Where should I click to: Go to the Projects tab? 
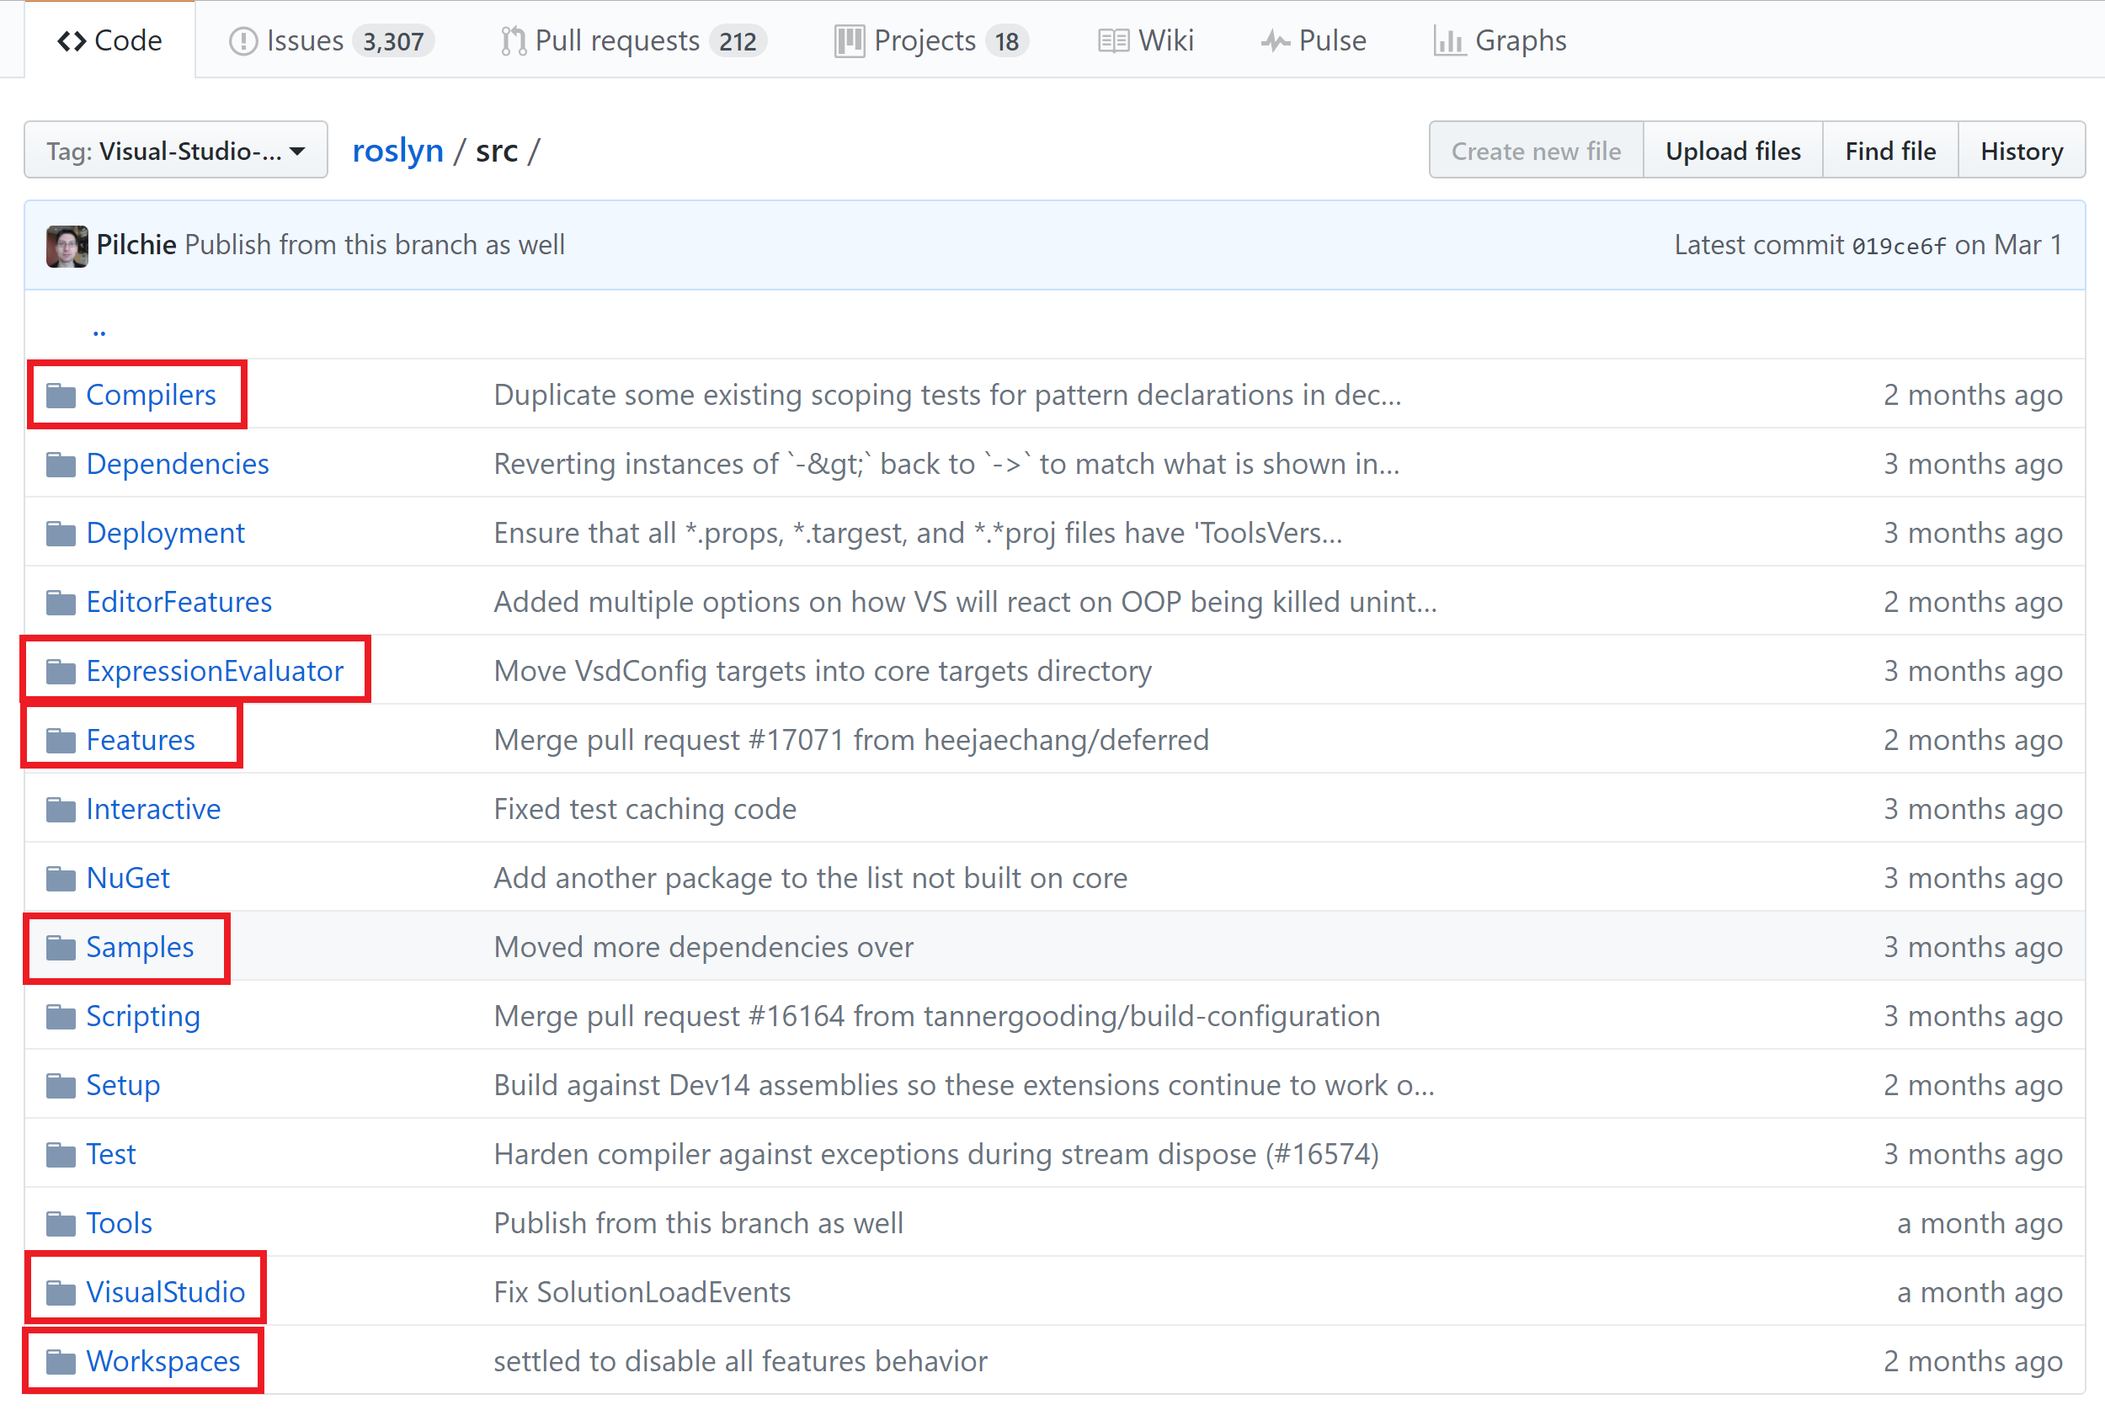pyautogui.click(x=931, y=40)
